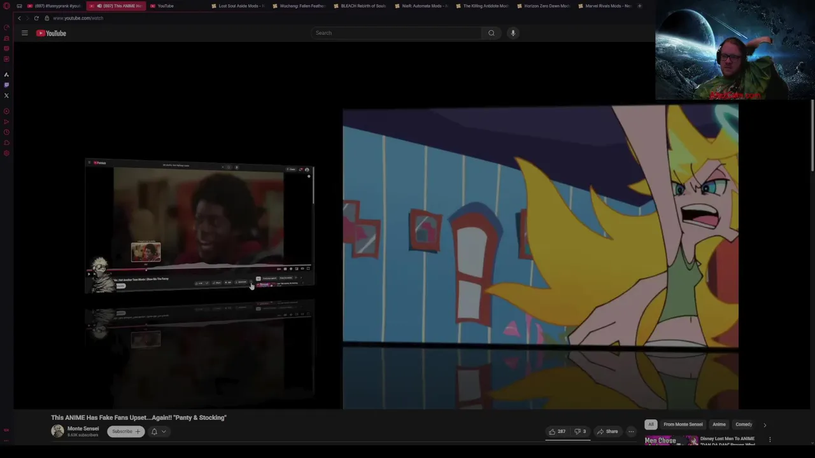The width and height of the screenshot is (815, 458).
Task: Click the page vertical scrollbar
Action: tap(812, 135)
